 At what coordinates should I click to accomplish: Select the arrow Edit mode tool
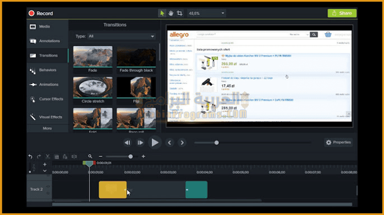(162, 13)
